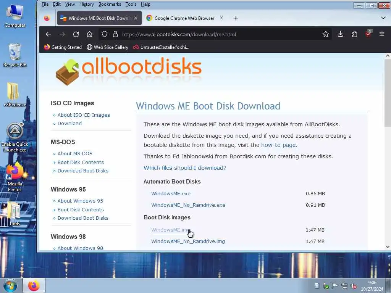Show tracking protection shield info
Image resolution: width=391 pixels, height=293 pixels.
105,34
